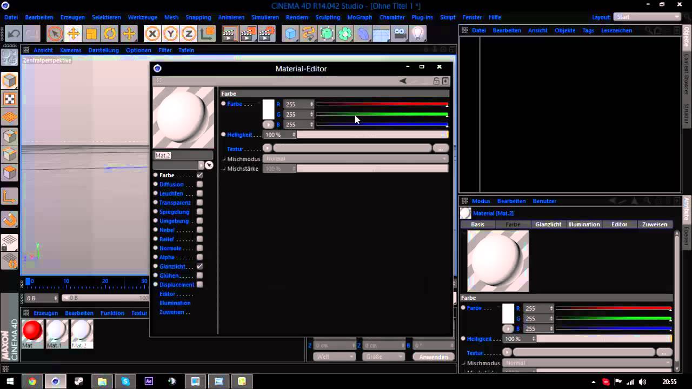Click the Textur browse button in Material-Editor

[441, 148]
